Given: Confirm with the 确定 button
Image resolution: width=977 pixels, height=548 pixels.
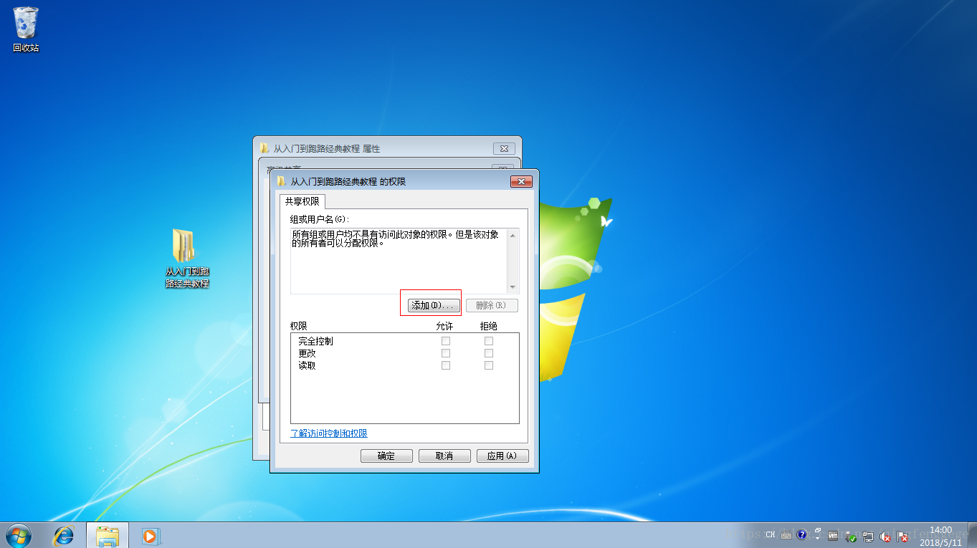Looking at the screenshot, I should click(x=386, y=456).
